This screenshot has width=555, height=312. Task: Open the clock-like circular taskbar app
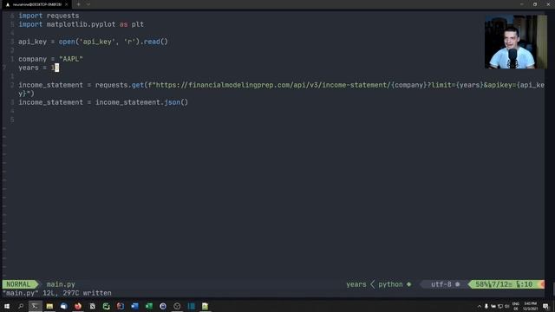(177, 306)
